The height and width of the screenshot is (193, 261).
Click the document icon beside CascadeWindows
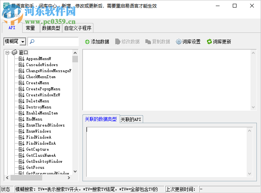click(x=21, y=65)
